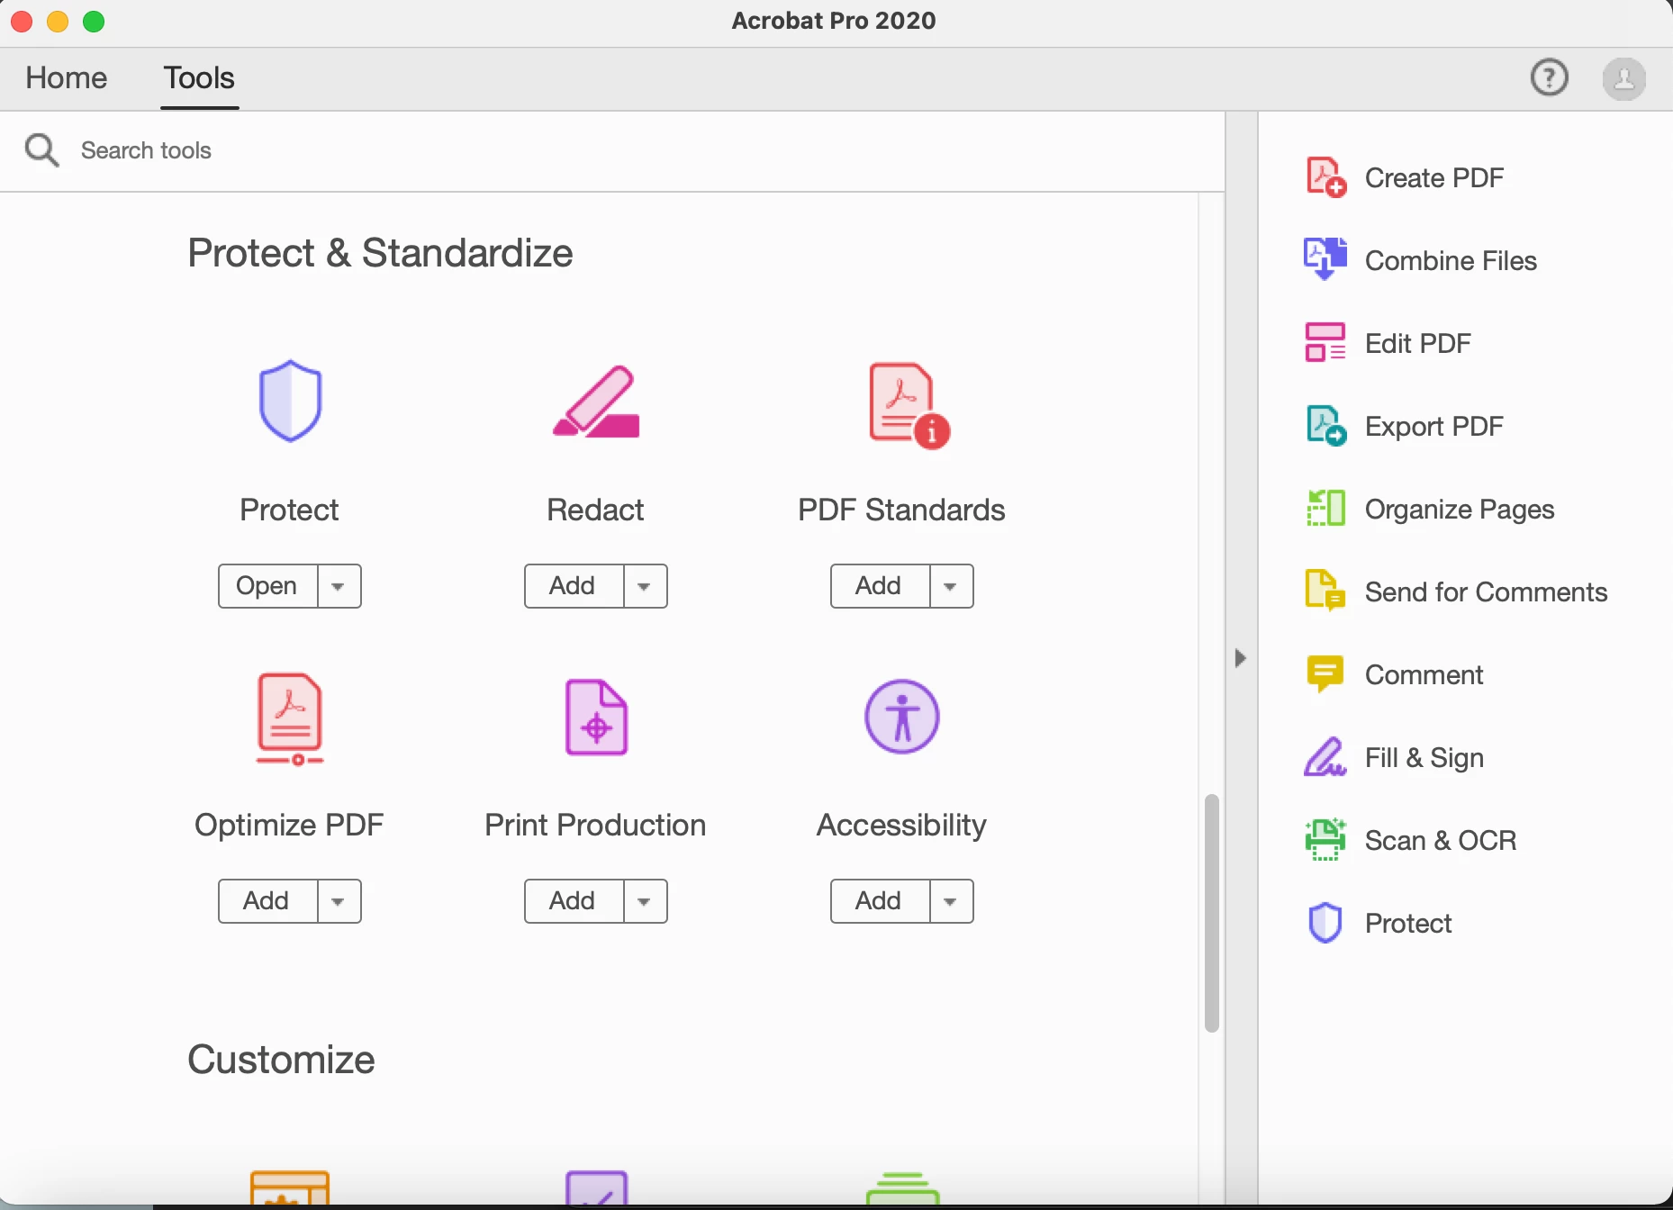1673x1210 pixels.
Task: Click Create PDF label in right pane
Action: click(1434, 177)
